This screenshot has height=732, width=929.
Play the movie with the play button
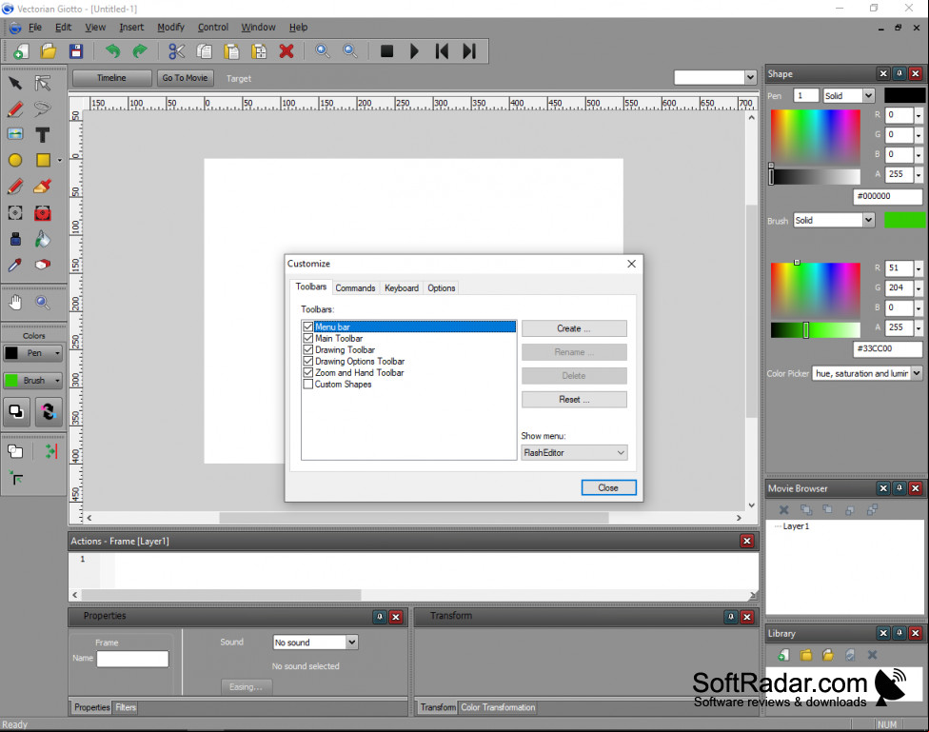coord(415,51)
